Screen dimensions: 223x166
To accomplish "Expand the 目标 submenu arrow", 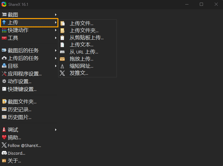I will (56, 66).
